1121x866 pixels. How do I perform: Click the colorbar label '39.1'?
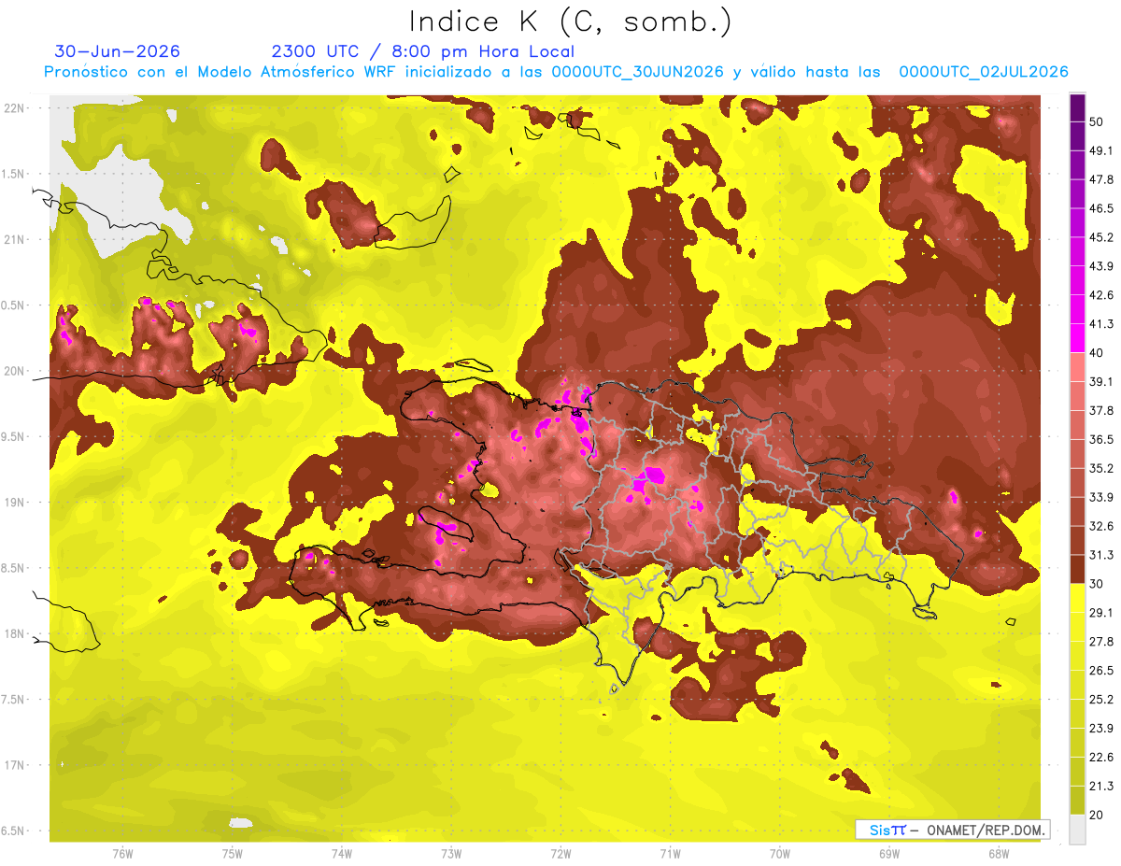1101,381
